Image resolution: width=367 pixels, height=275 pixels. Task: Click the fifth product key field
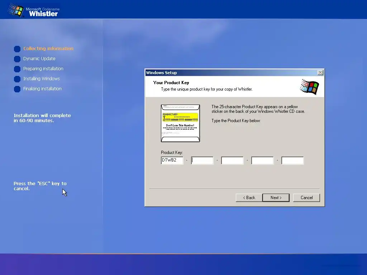coord(292,160)
